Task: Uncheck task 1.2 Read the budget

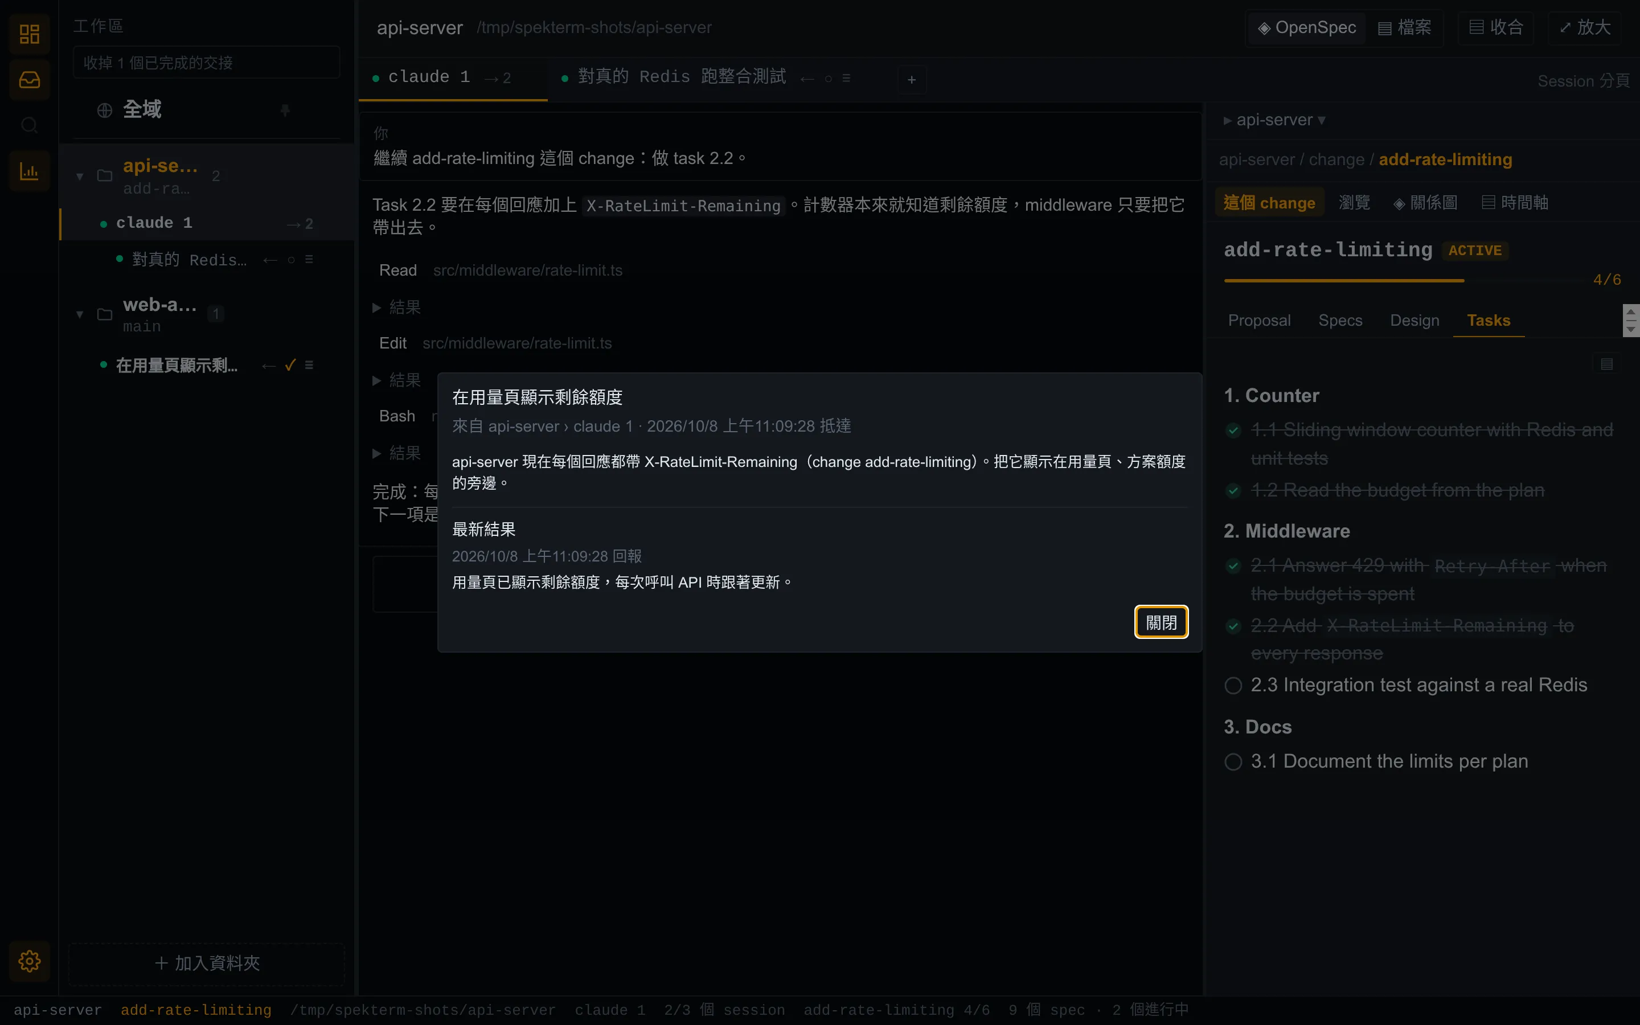Action: tap(1233, 490)
